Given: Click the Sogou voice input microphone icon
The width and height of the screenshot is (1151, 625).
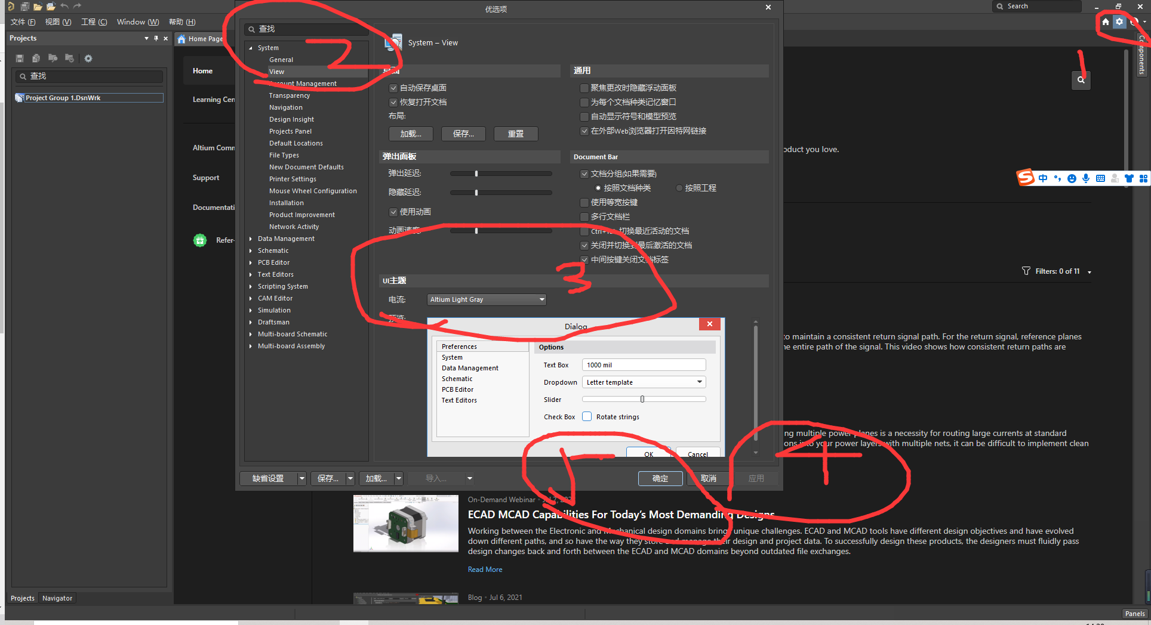Looking at the screenshot, I should click(x=1086, y=178).
